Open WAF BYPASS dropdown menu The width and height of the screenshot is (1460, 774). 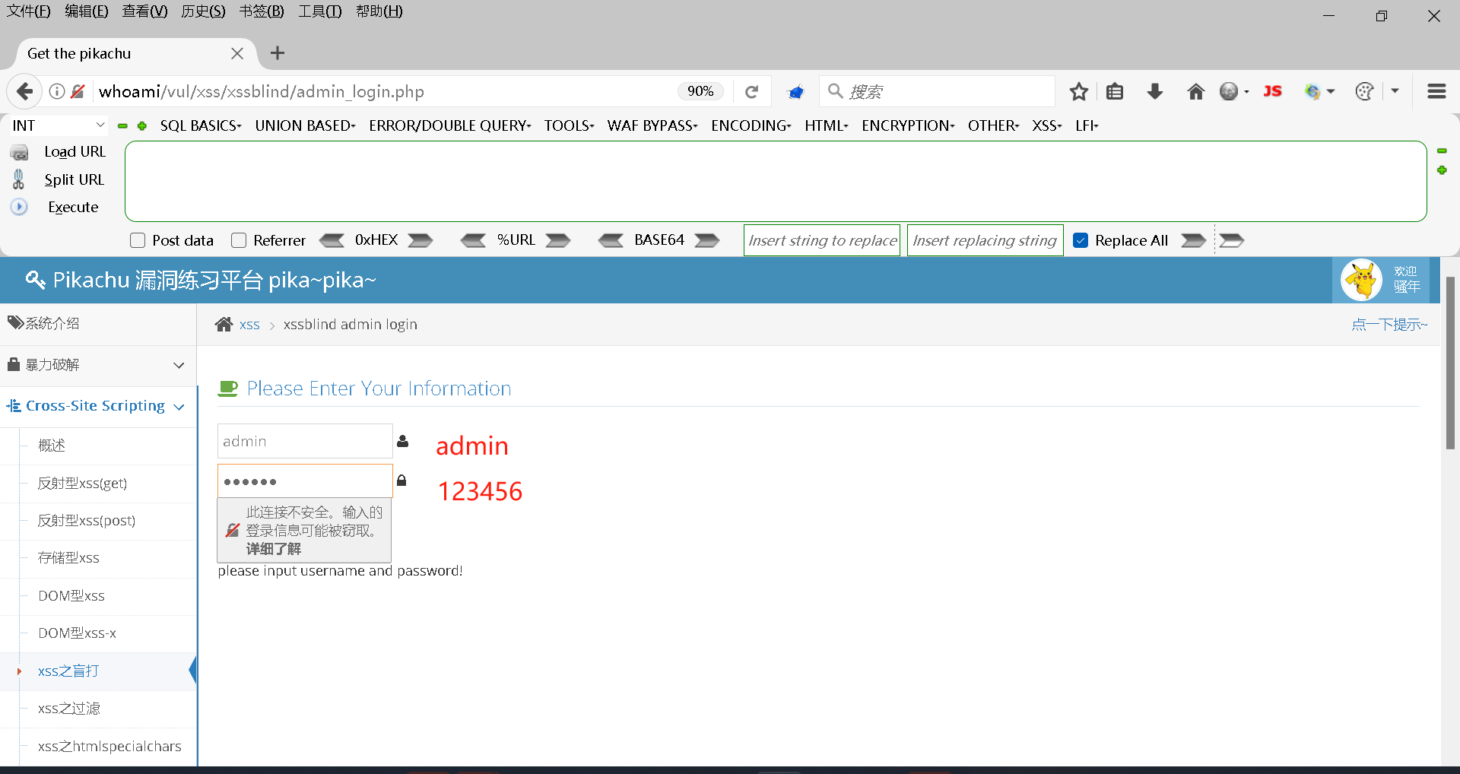[x=652, y=125]
